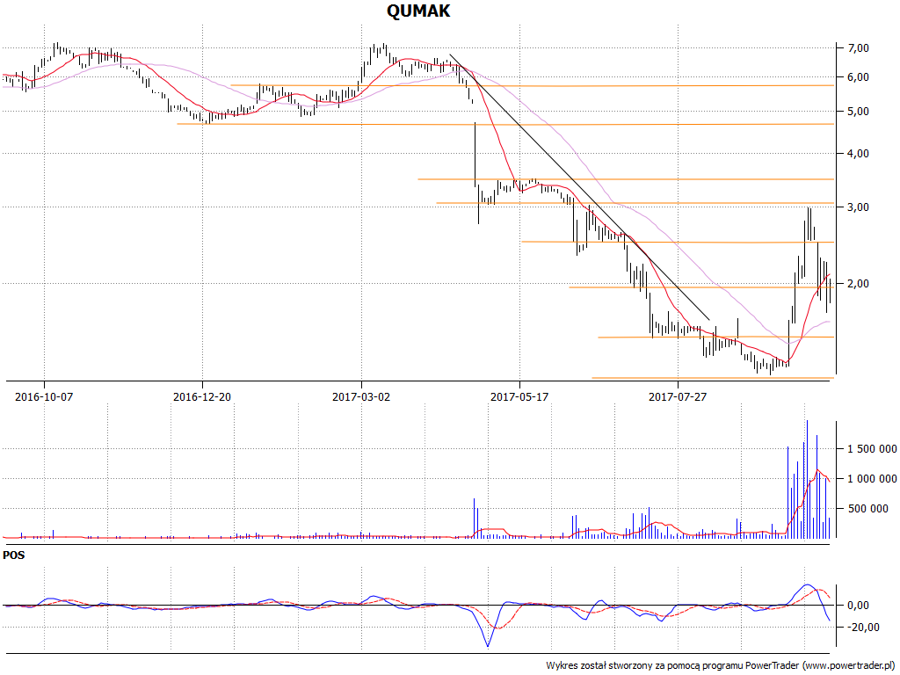Screen dimensions: 900x675
Task: Click the PowerTrader credit text
Action: (x=722, y=666)
